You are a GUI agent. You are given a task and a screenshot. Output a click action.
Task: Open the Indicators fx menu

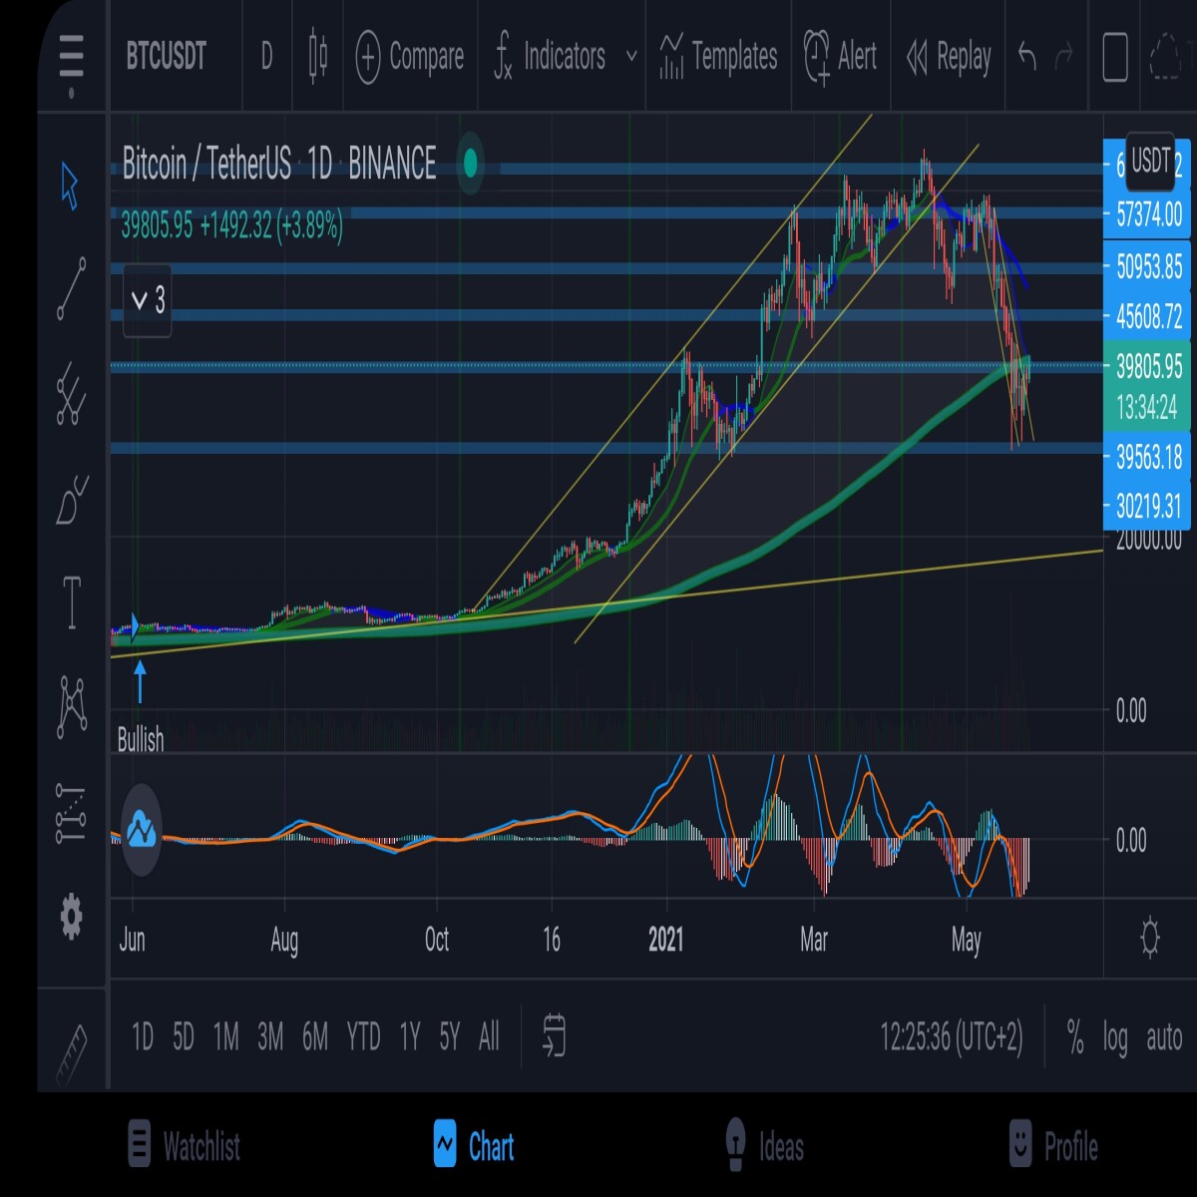[551, 56]
